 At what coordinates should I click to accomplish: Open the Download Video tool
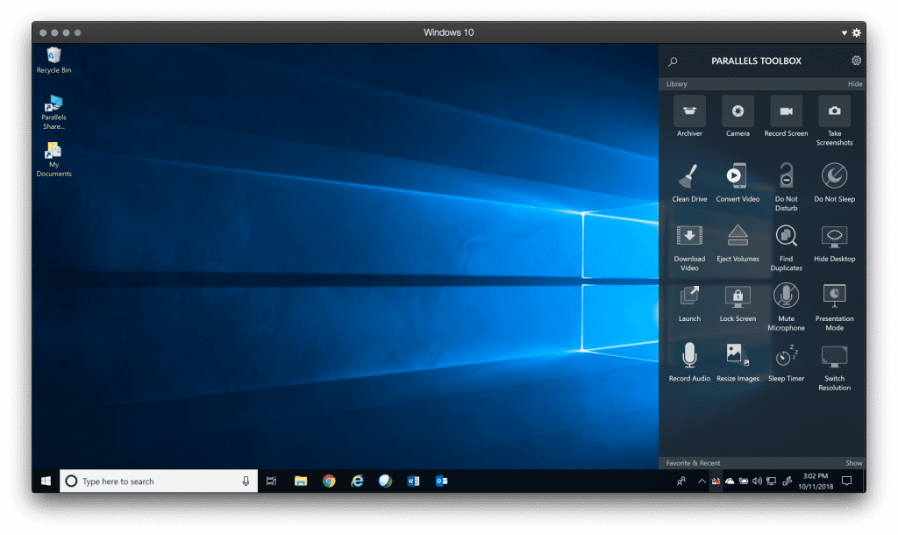click(x=689, y=237)
